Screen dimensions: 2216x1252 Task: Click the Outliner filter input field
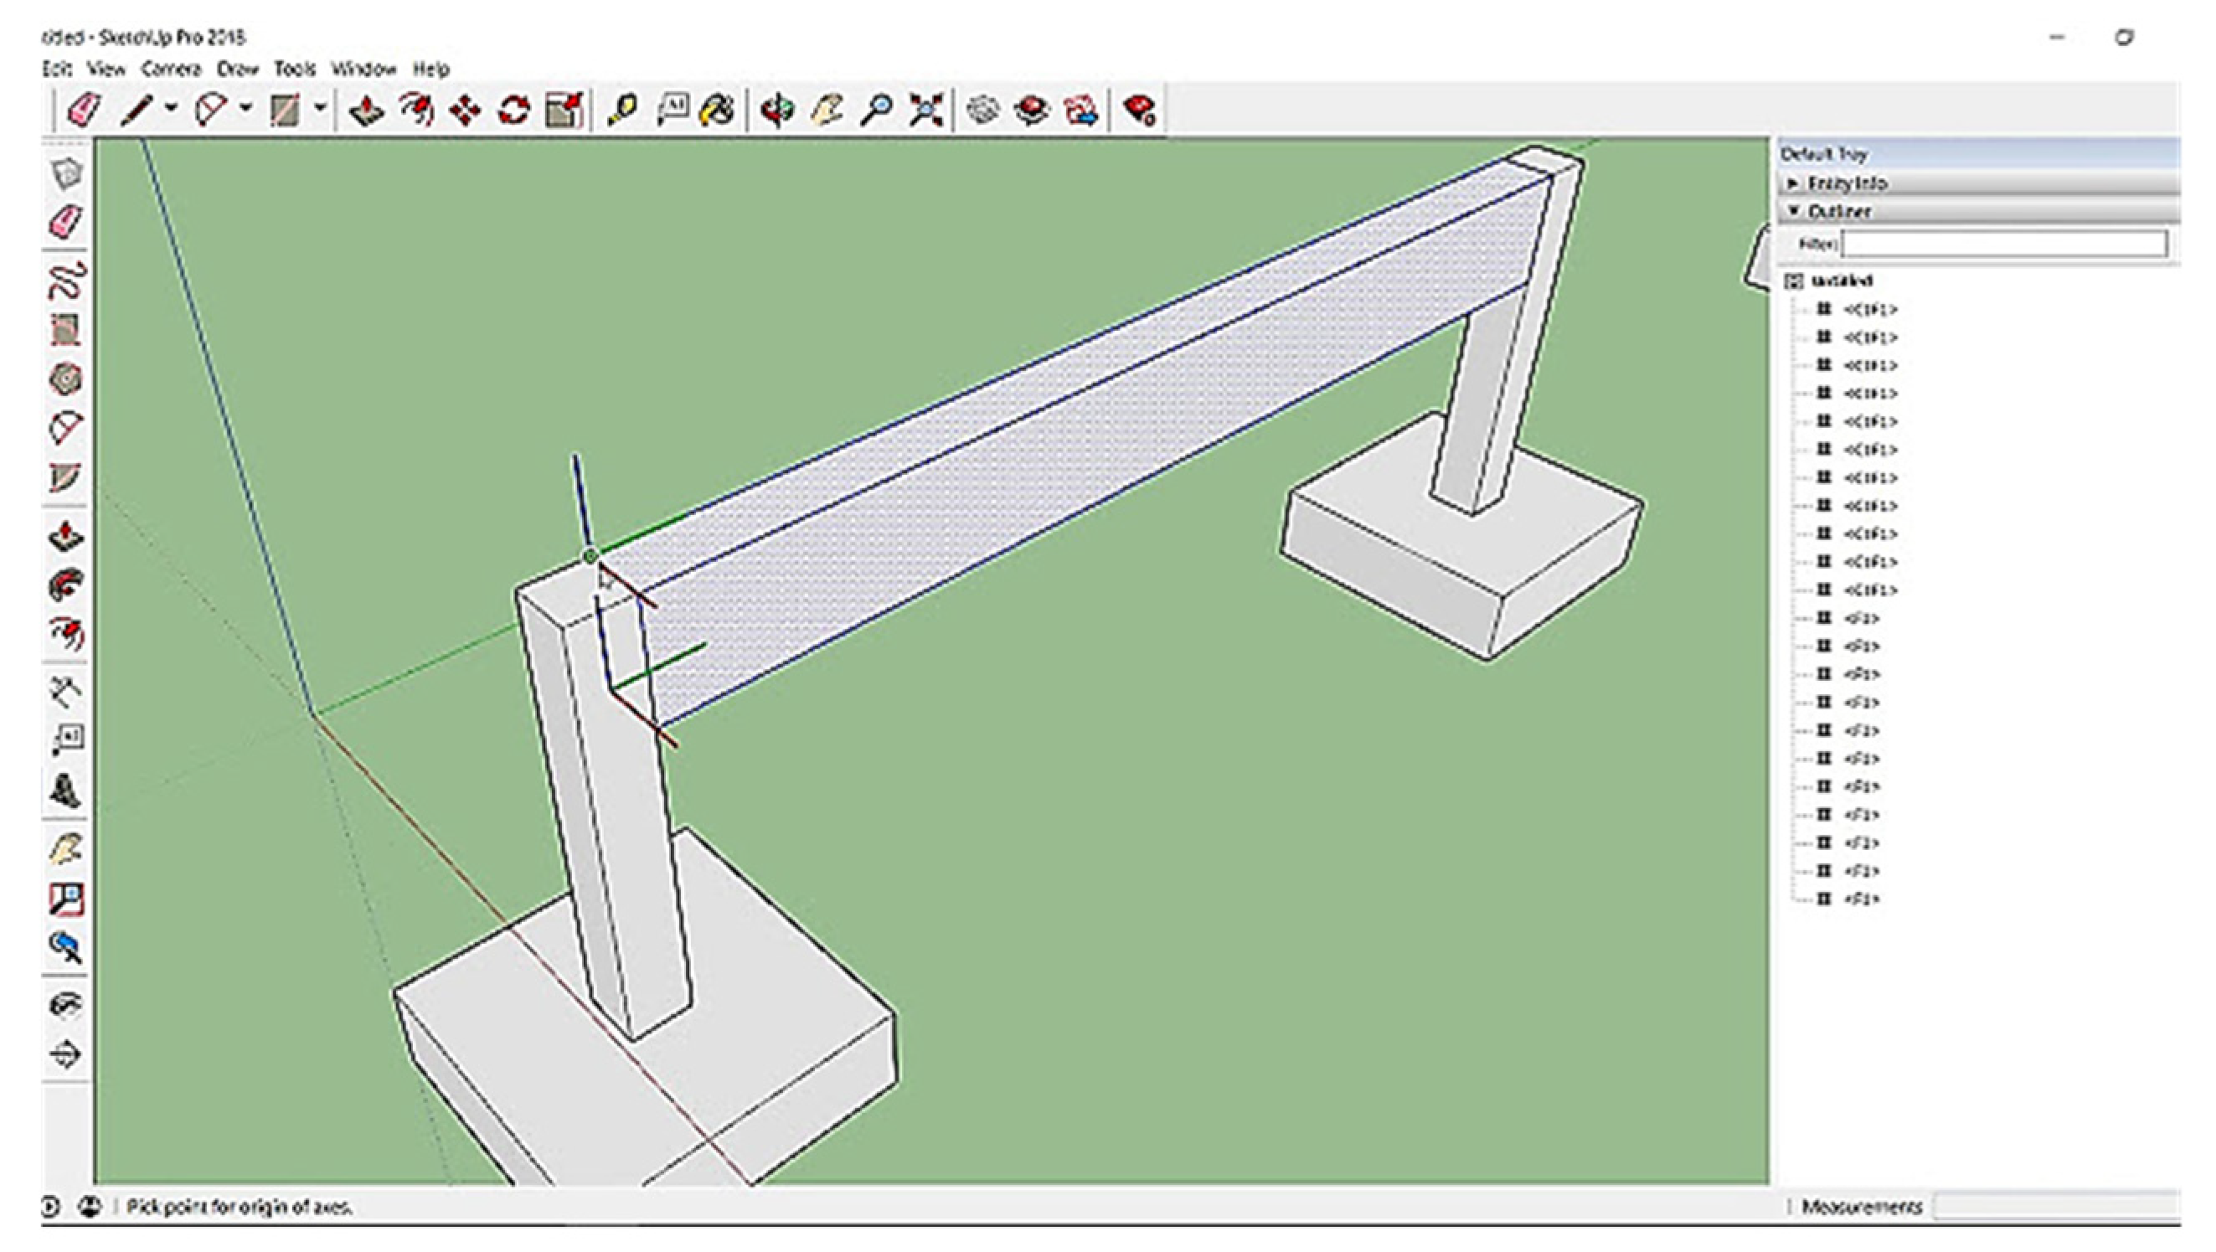pyautogui.click(x=2004, y=245)
